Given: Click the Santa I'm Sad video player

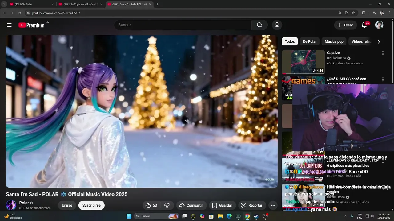Looking at the screenshot, I should [x=142, y=111].
